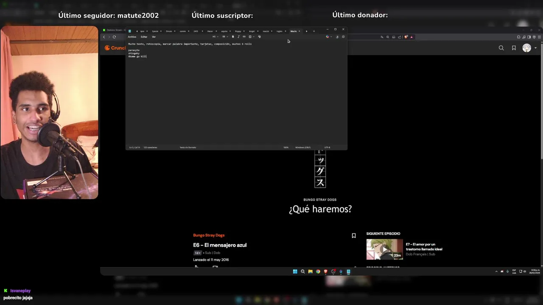Open the H1 heading dropdown in Notepad

click(215, 37)
